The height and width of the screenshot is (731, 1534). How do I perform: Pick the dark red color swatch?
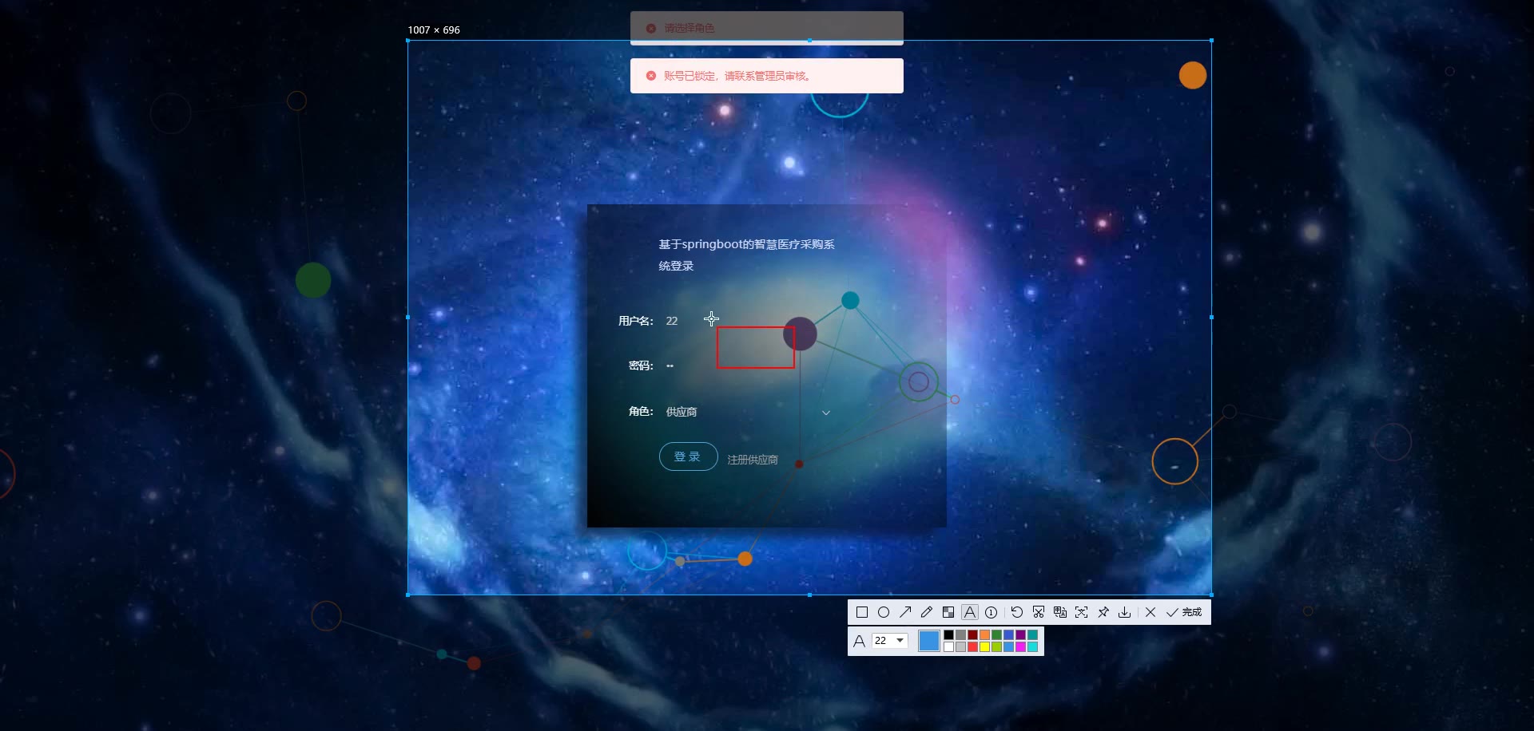tap(972, 635)
